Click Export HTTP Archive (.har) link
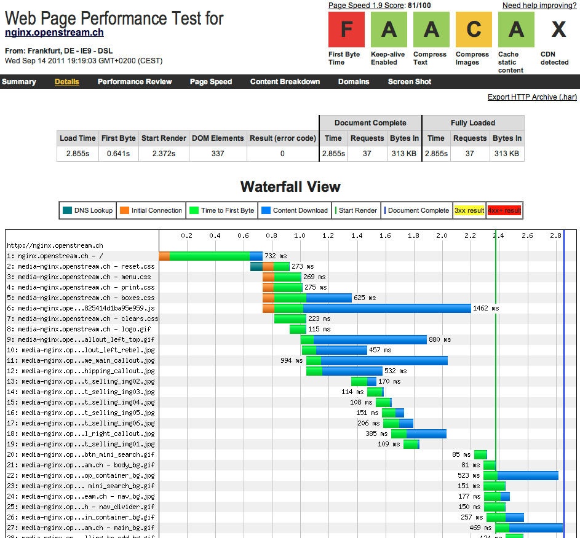Viewport: 580px width, 538px height. pos(531,97)
